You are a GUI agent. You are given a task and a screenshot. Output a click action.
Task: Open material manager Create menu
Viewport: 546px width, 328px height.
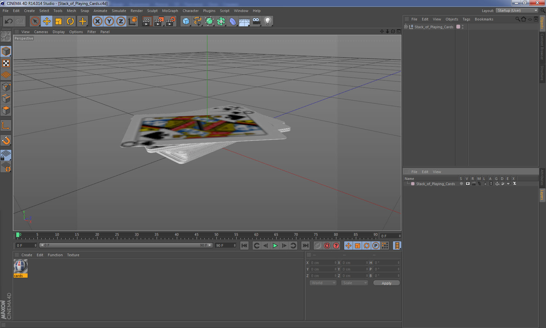(x=27, y=255)
